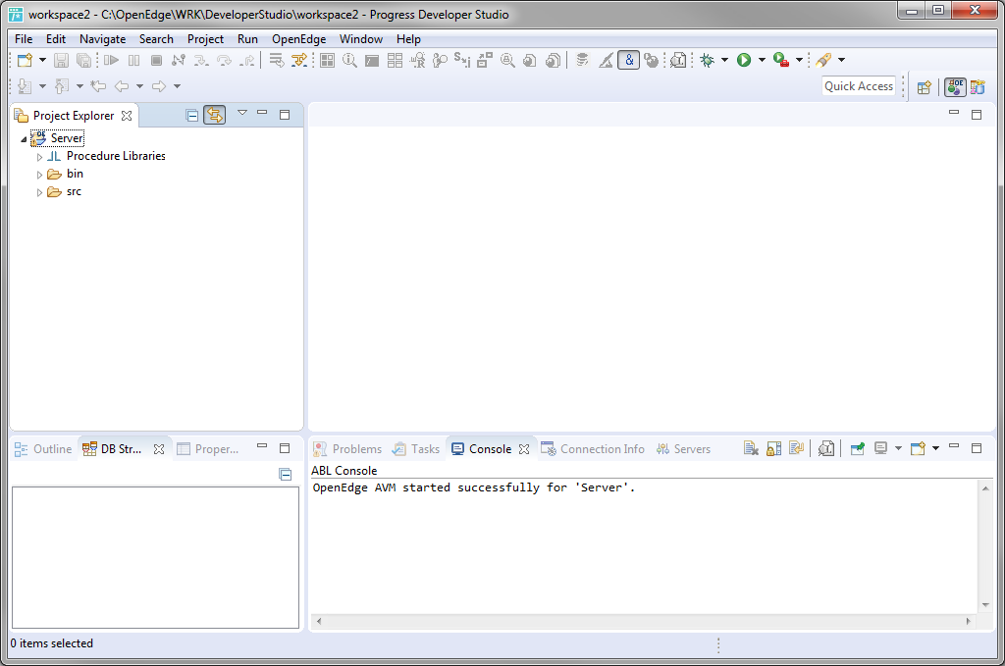Open the Run configurations dropdown arrow
Screen dimensions: 1005x666
(x=762, y=60)
